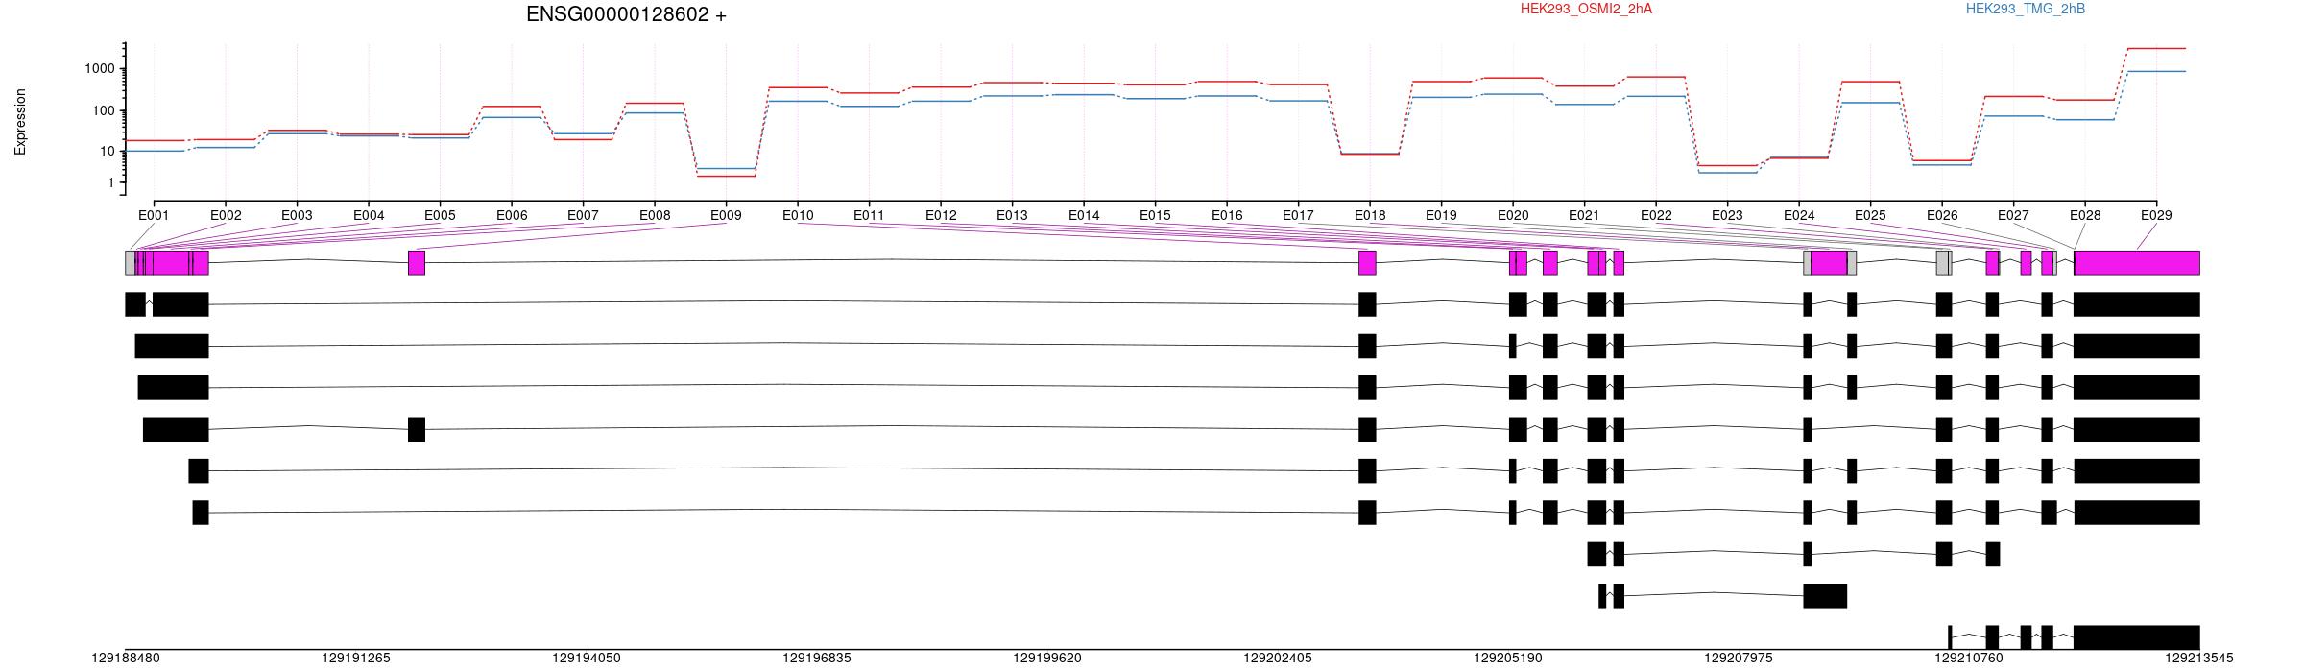Viewport: 2304px width, 672px height.
Task: Click exon label E021
Action: click(x=1584, y=215)
